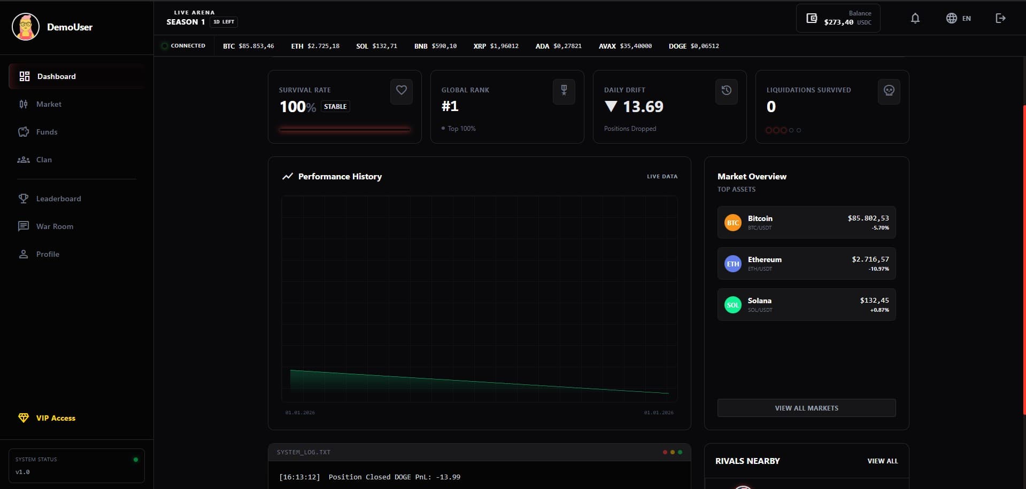Screen dimensions: 1026x489
Task: Click the logout icon in top right
Action: (x=1000, y=18)
